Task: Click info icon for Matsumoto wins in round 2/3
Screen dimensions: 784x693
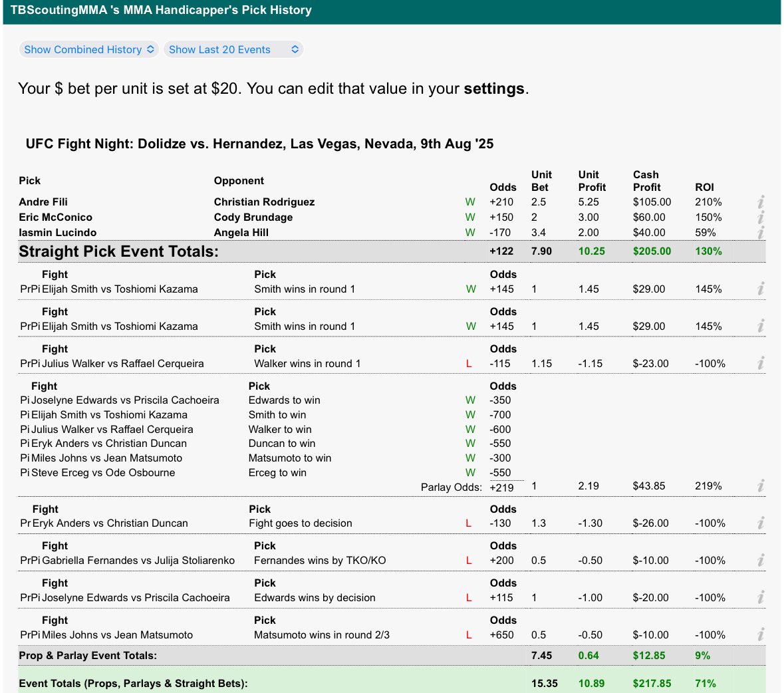Action: click(x=761, y=634)
